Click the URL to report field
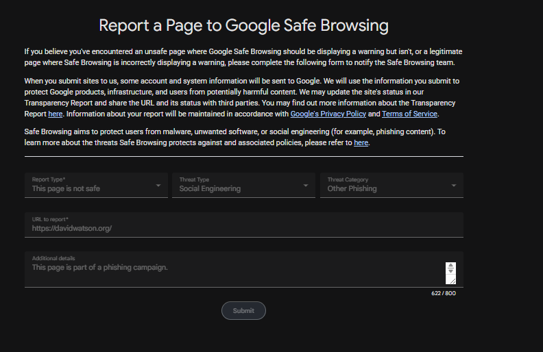The image size is (543, 352). tap(244, 225)
